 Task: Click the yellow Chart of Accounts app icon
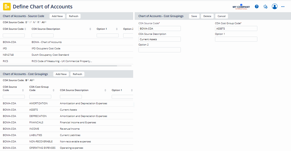(x=7, y=7)
